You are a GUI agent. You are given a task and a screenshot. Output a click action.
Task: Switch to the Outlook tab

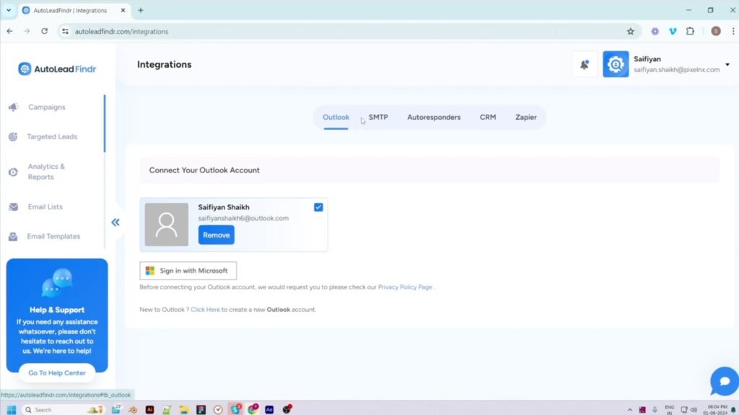point(336,117)
